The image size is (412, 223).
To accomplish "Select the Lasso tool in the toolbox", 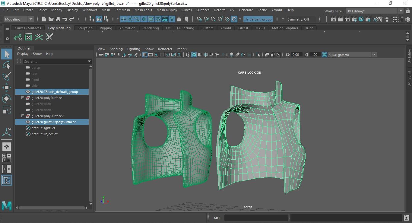I will (x=7, y=65).
